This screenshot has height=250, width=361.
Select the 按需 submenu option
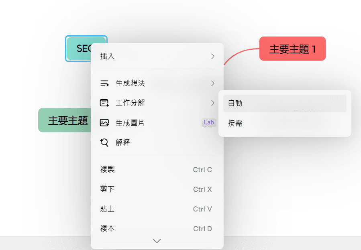point(235,123)
